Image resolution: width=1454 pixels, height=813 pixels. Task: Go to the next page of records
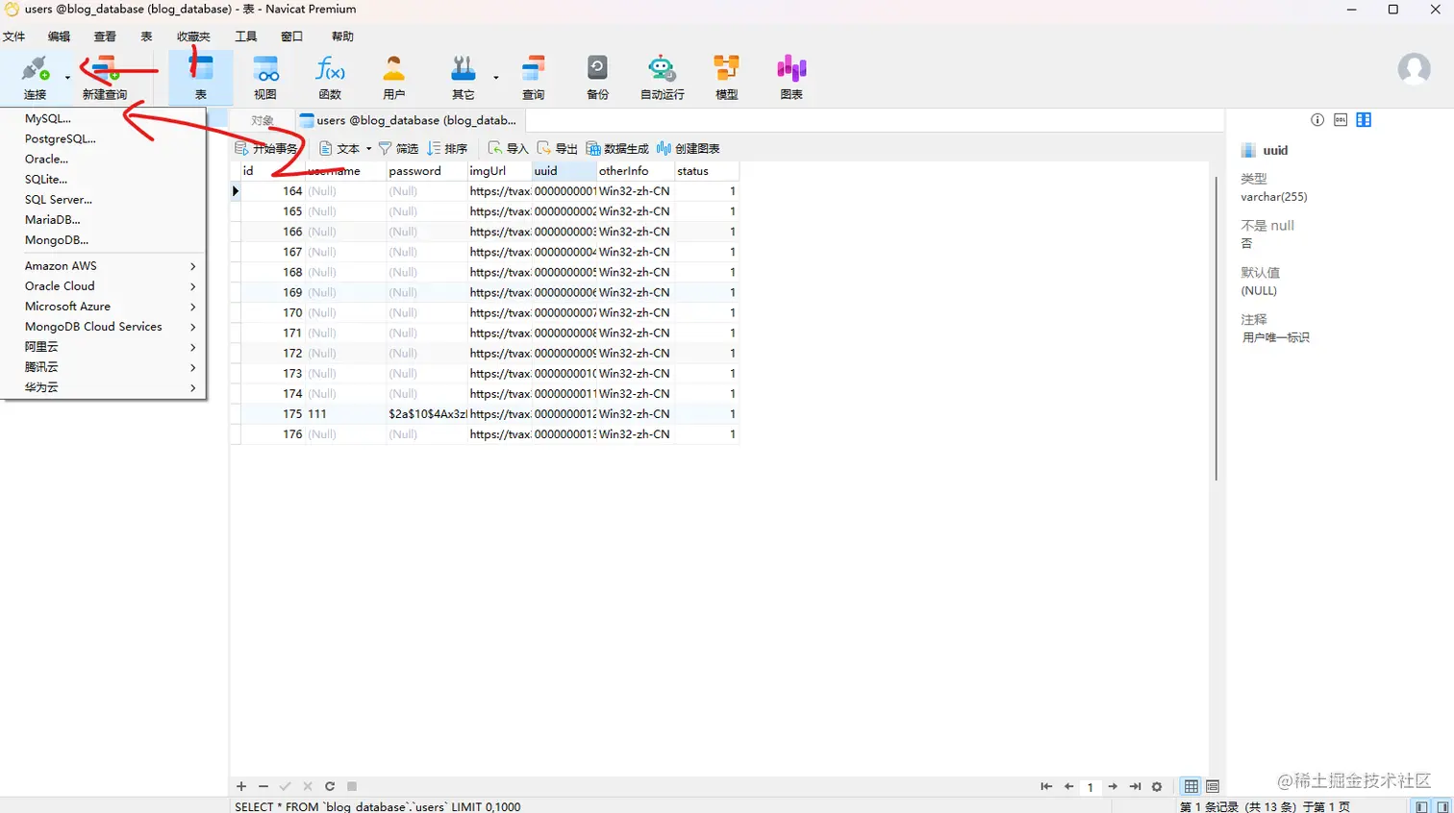tap(1113, 786)
